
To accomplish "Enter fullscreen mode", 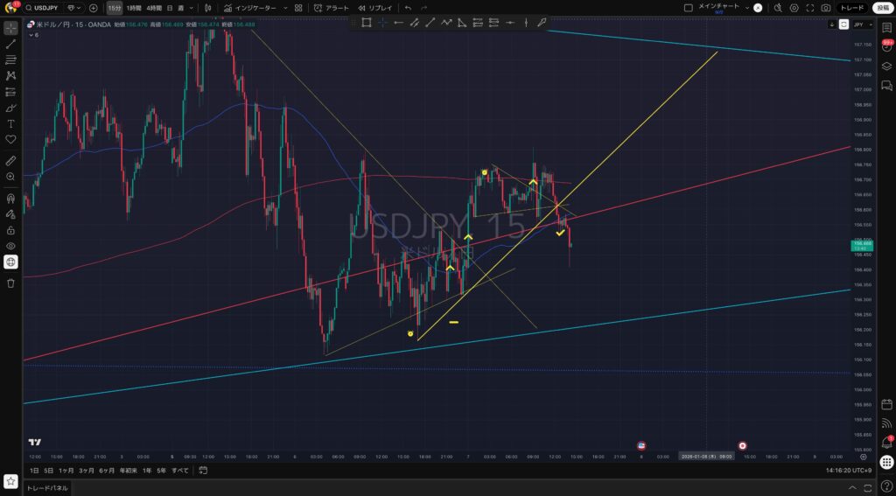I will tap(809, 8).
